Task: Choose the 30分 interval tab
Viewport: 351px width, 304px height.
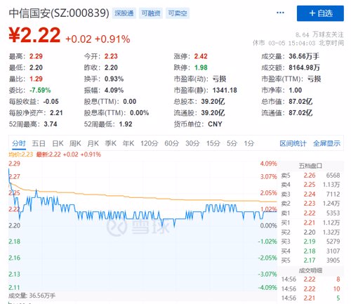Action: coord(192,143)
